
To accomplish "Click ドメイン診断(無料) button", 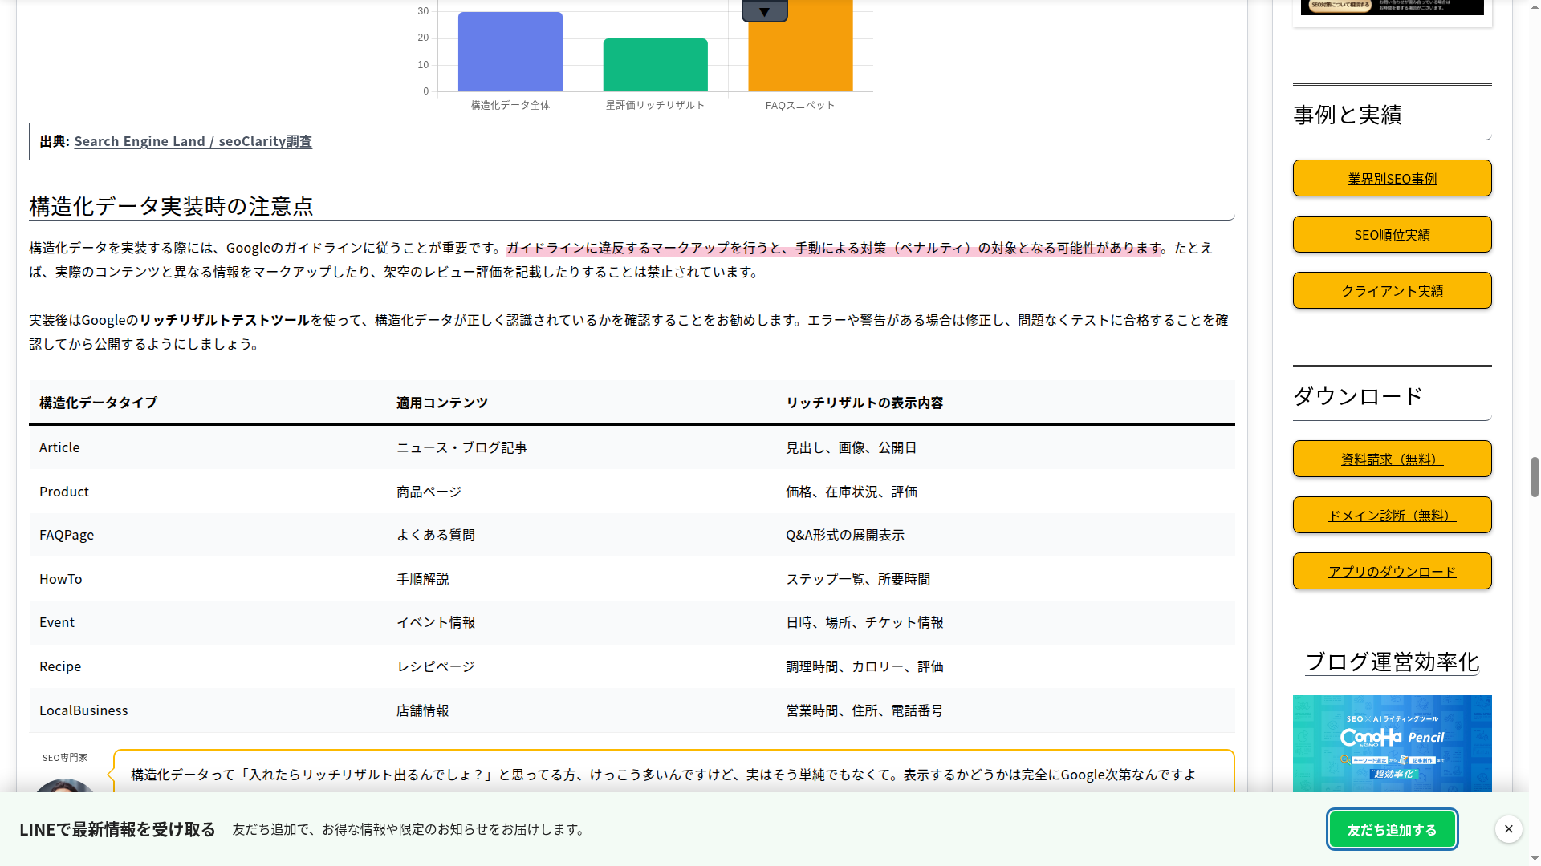I will pyautogui.click(x=1392, y=515).
